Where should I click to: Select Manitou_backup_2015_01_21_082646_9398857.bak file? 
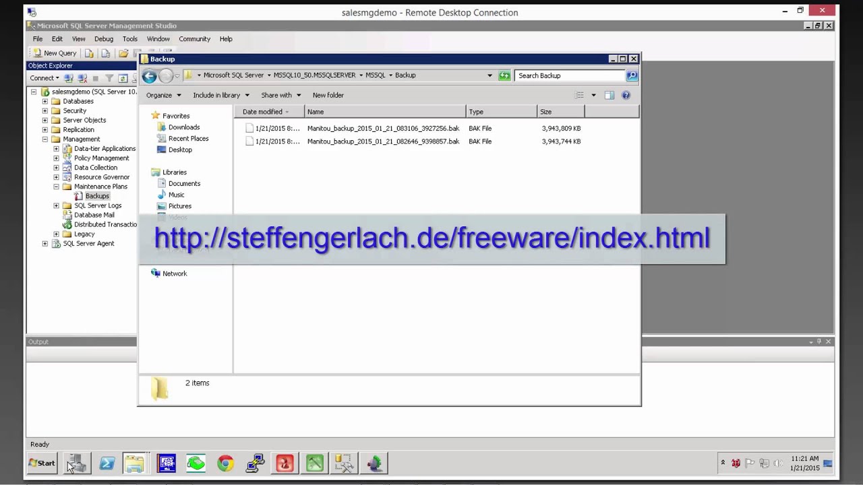383,141
